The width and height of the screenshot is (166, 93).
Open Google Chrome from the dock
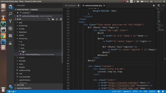(x=3, y=36)
